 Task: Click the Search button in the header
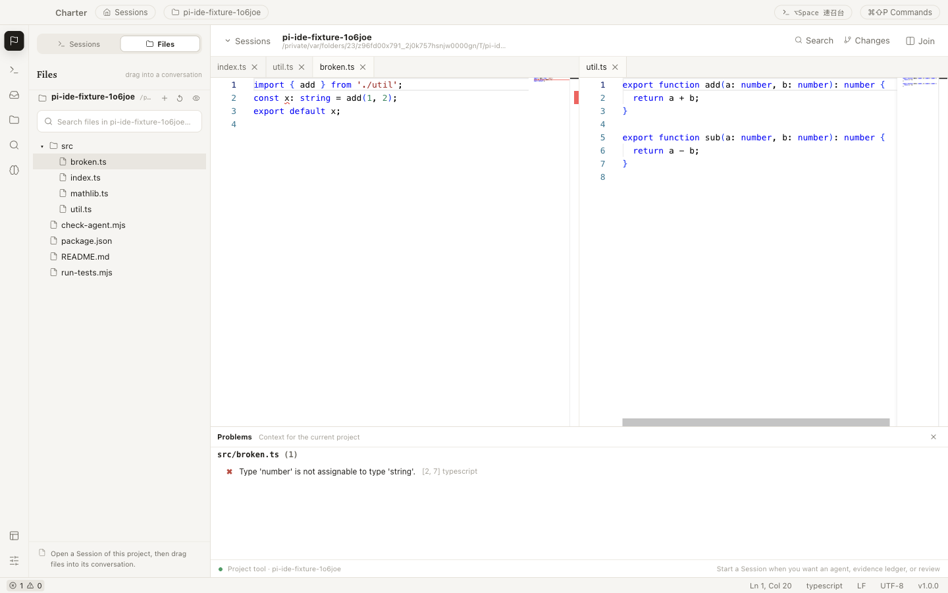click(814, 41)
